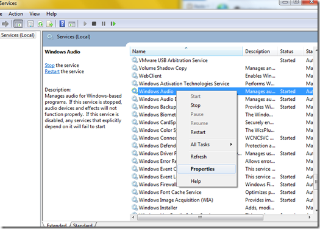Click 'WCNCSVC ...' description cell
The width and height of the screenshot is (320, 229).
coord(260,138)
